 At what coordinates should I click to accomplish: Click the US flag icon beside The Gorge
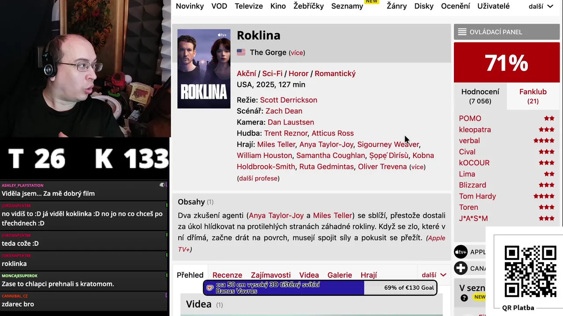pos(241,52)
